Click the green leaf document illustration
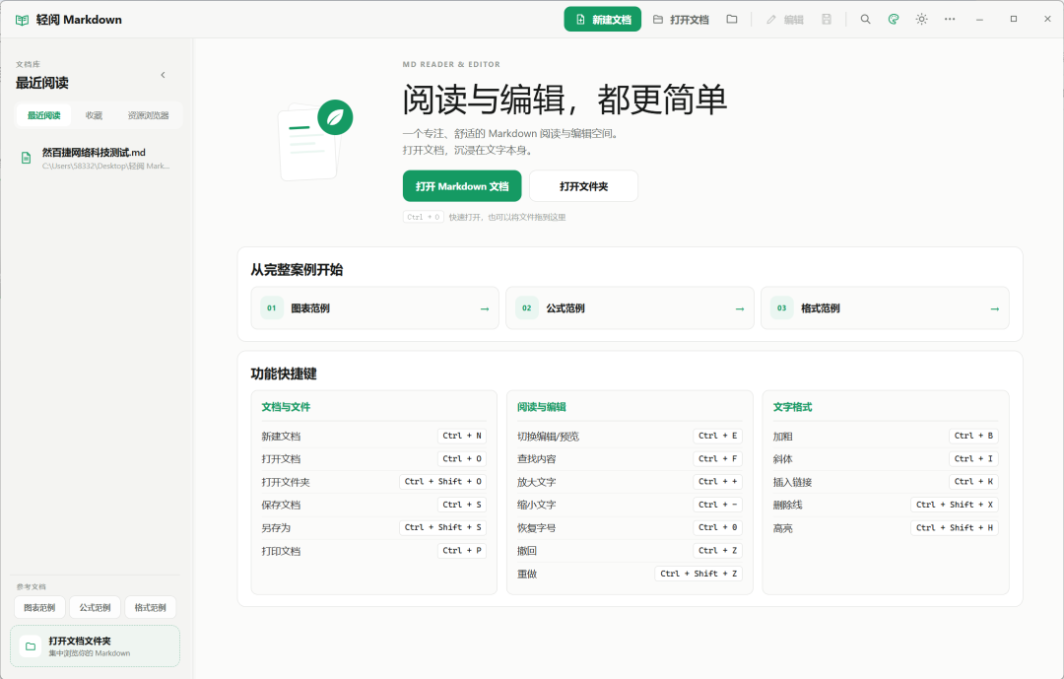This screenshot has width=1064, height=679. pyautogui.click(x=315, y=141)
